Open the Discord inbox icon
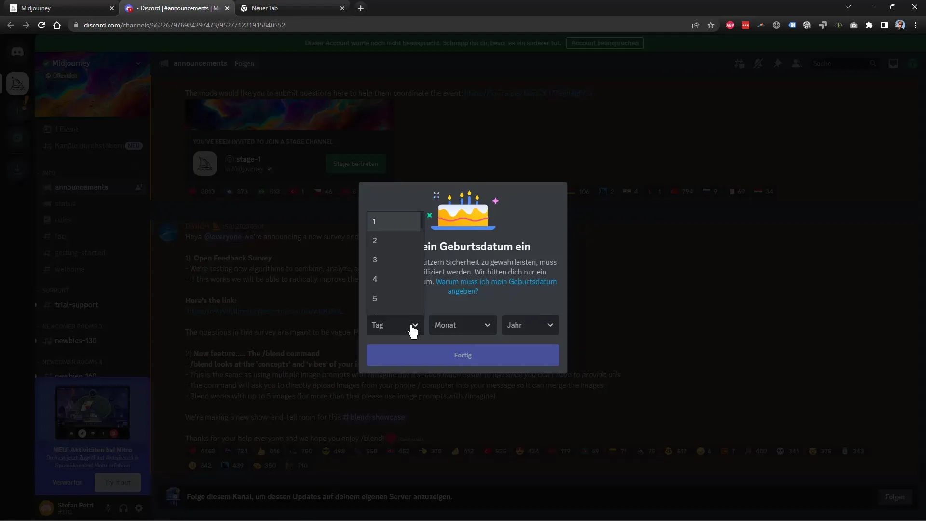This screenshot has width=926, height=521. coord(893,63)
